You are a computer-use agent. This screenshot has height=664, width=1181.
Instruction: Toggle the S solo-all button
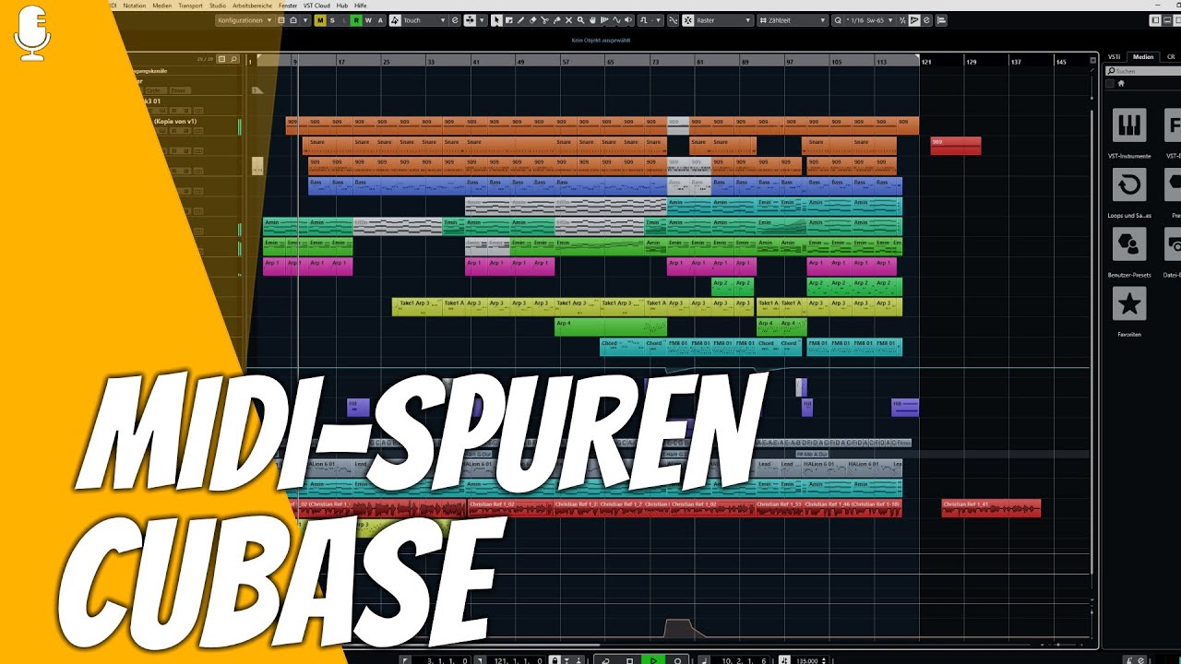[x=332, y=20]
